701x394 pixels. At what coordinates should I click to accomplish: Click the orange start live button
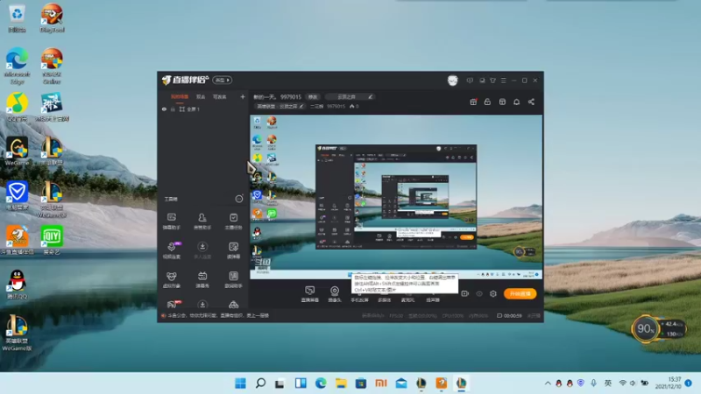[x=520, y=293]
